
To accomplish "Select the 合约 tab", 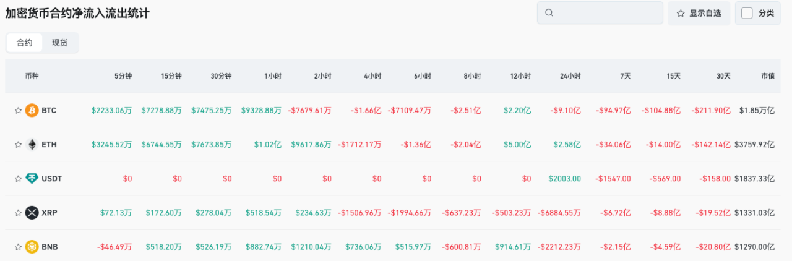I will pyautogui.click(x=25, y=43).
